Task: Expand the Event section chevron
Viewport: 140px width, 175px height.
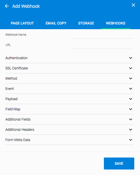Action: click(x=131, y=89)
